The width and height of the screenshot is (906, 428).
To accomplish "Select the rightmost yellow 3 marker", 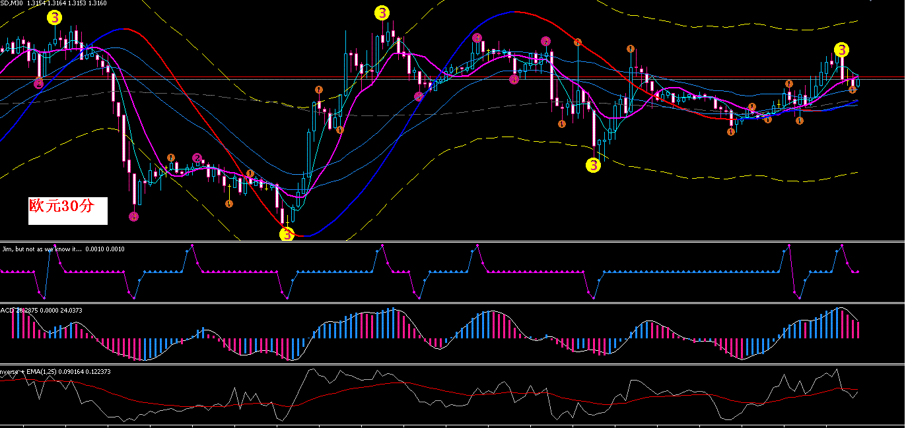I will (841, 49).
